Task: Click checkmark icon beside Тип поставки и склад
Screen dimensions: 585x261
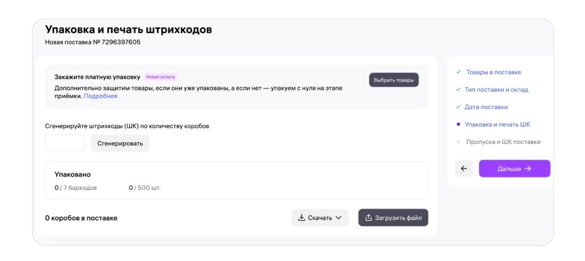Action: click(x=458, y=90)
